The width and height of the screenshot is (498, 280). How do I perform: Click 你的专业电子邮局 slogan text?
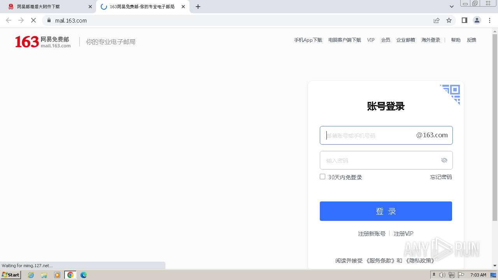111,42
